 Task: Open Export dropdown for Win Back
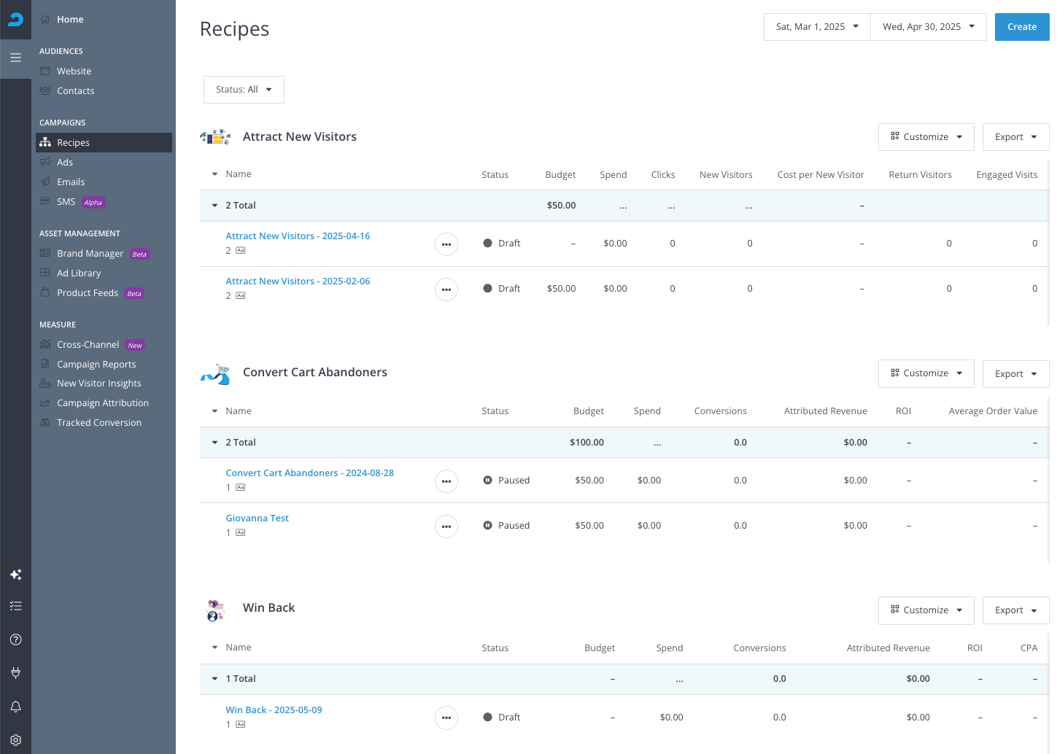pyautogui.click(x=1015, y=610)
